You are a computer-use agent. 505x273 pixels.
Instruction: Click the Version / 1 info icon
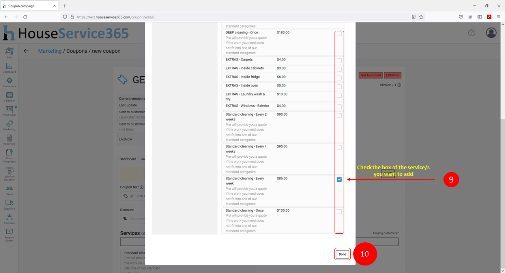(x=399, y=85)
